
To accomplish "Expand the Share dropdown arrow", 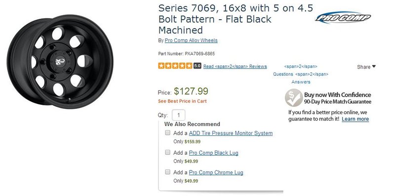I will (x=374, y=66).
